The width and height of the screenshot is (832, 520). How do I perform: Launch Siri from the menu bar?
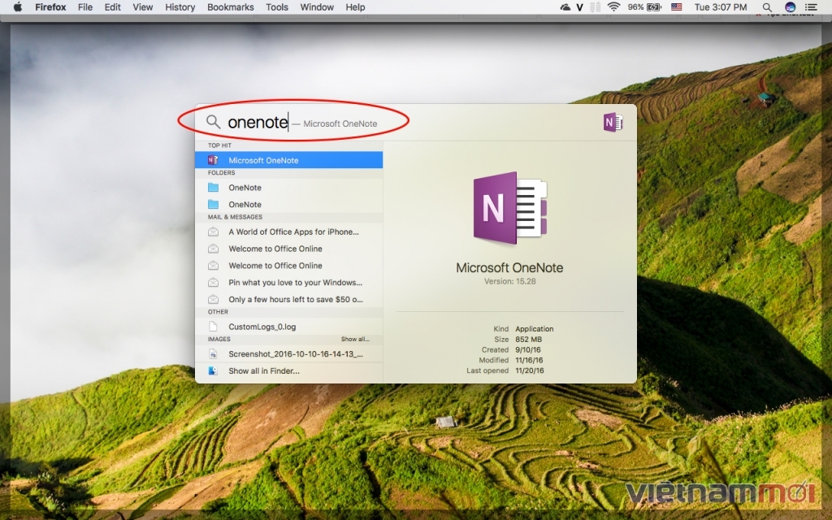coord(790,6)
